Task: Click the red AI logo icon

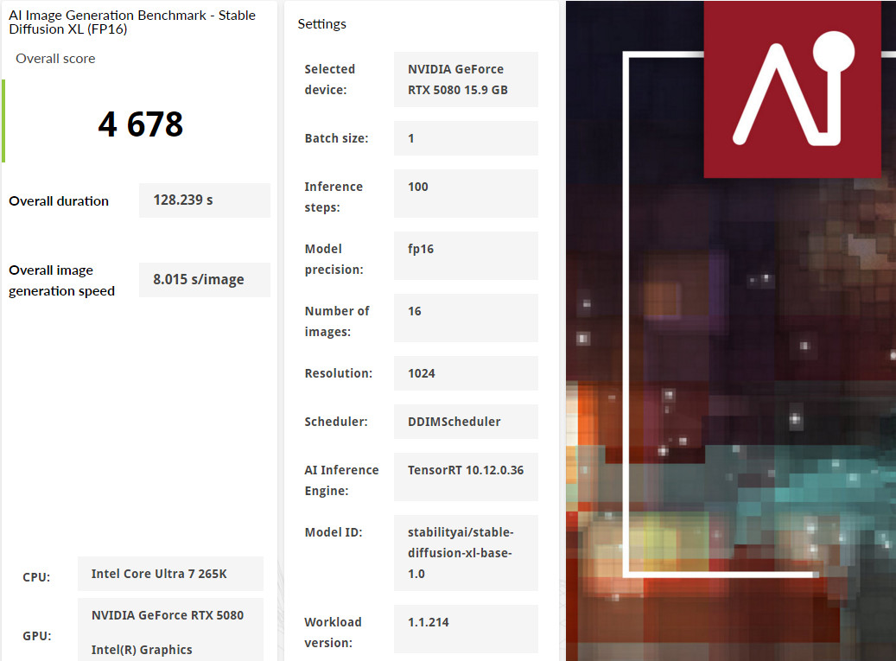Action: tap(792, 89)
